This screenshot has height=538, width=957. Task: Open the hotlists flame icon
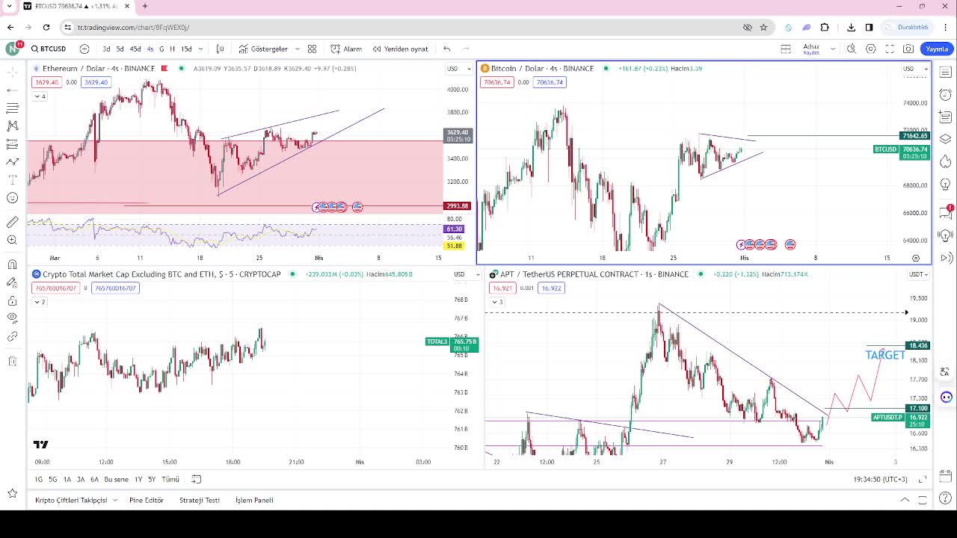946,161
